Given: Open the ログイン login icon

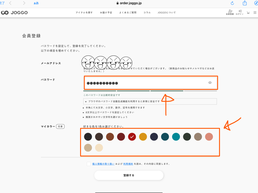Looking at the screenshot, I should click(240, 12).
